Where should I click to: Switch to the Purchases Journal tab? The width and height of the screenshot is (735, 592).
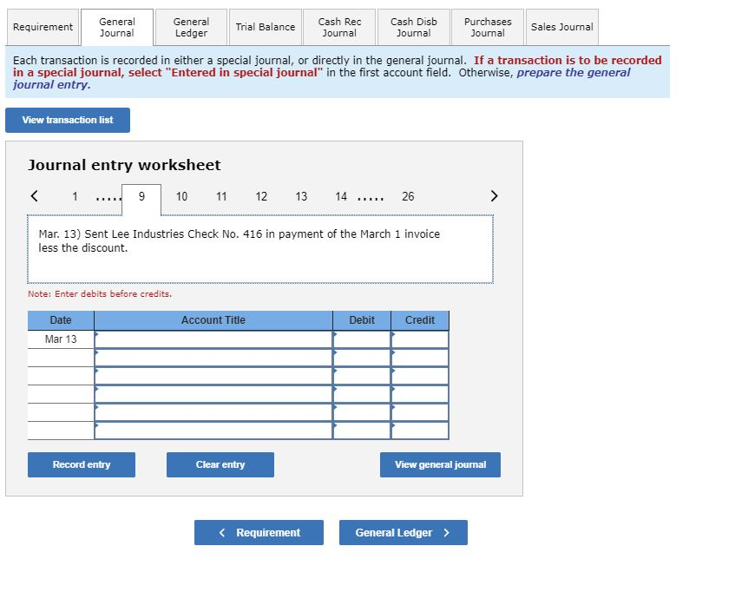pos(487,27)
